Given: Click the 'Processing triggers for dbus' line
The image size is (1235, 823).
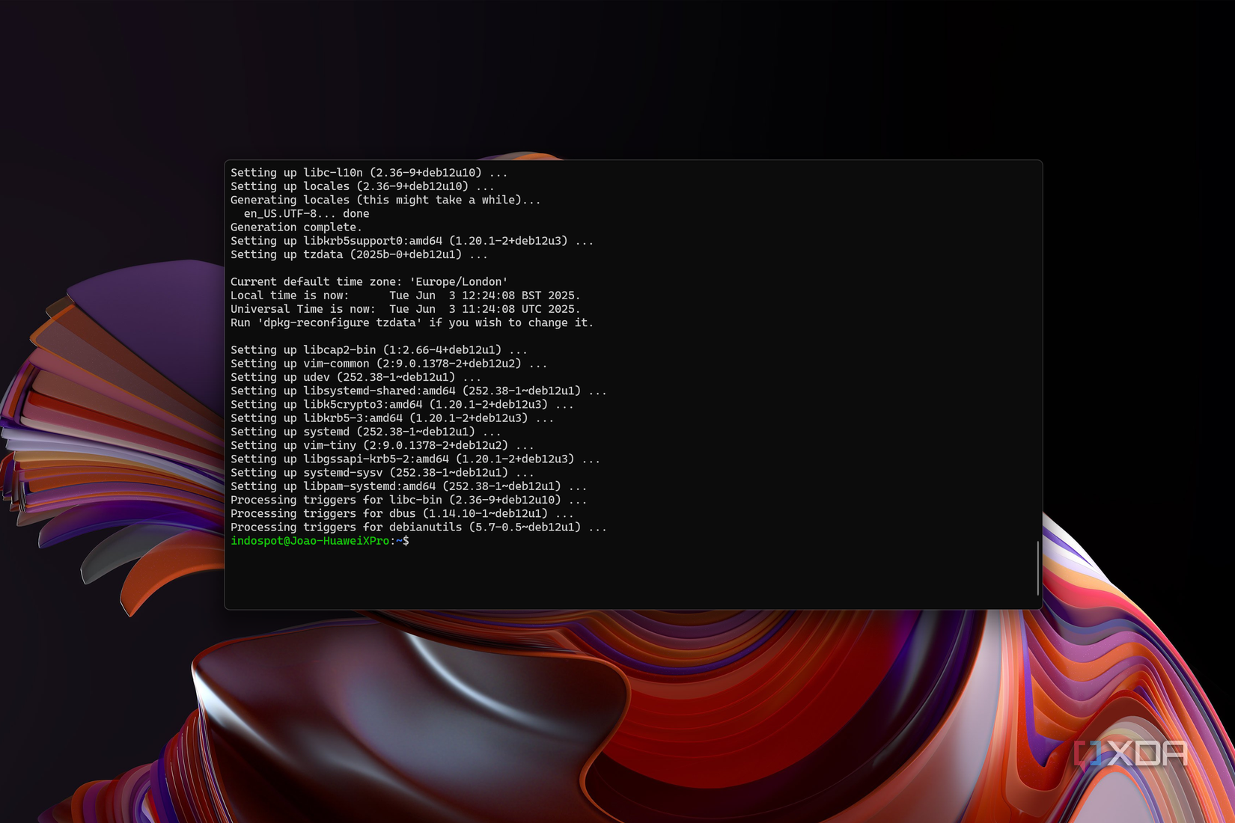Looking at the screenshot, I should [x=400, y=513].
